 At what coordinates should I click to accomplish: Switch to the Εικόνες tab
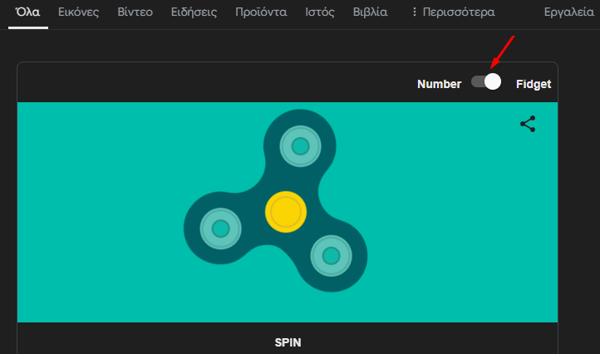(x=78, y=12)
